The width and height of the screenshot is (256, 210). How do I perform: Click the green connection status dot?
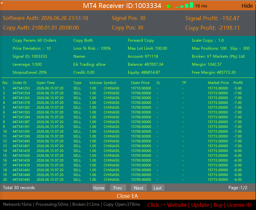tap(169, 6)
